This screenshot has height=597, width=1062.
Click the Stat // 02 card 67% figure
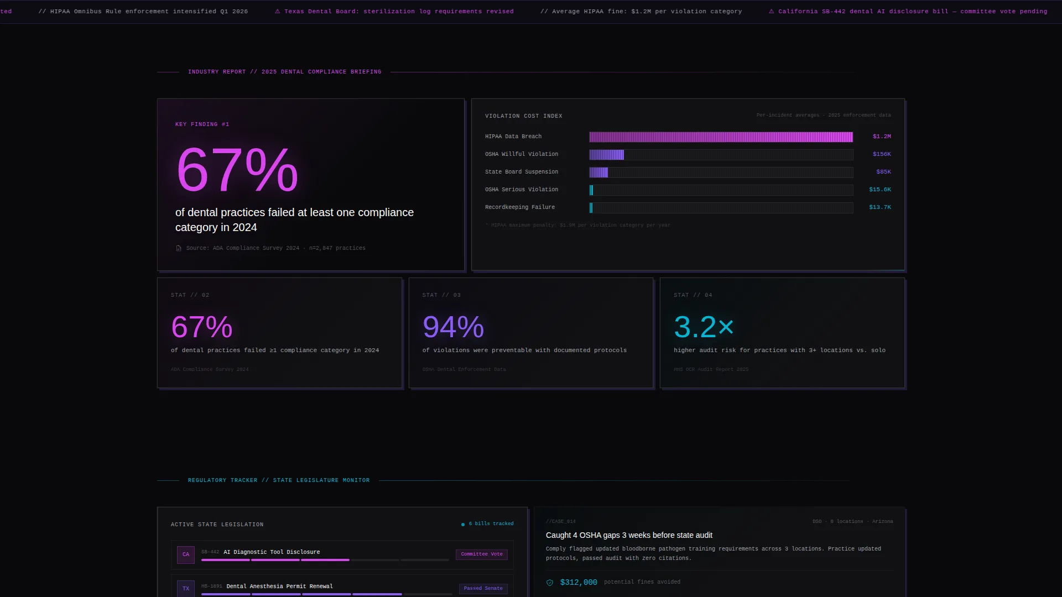click(202, 327)
